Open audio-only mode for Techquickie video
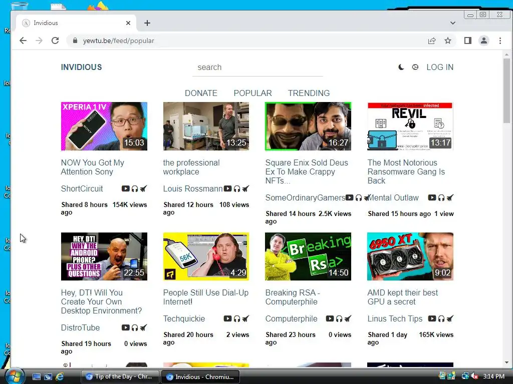This screenshot has width=513, height=384. (237, 318)
